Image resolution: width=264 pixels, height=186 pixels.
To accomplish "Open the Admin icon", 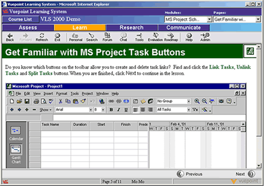I will point(205,37).
